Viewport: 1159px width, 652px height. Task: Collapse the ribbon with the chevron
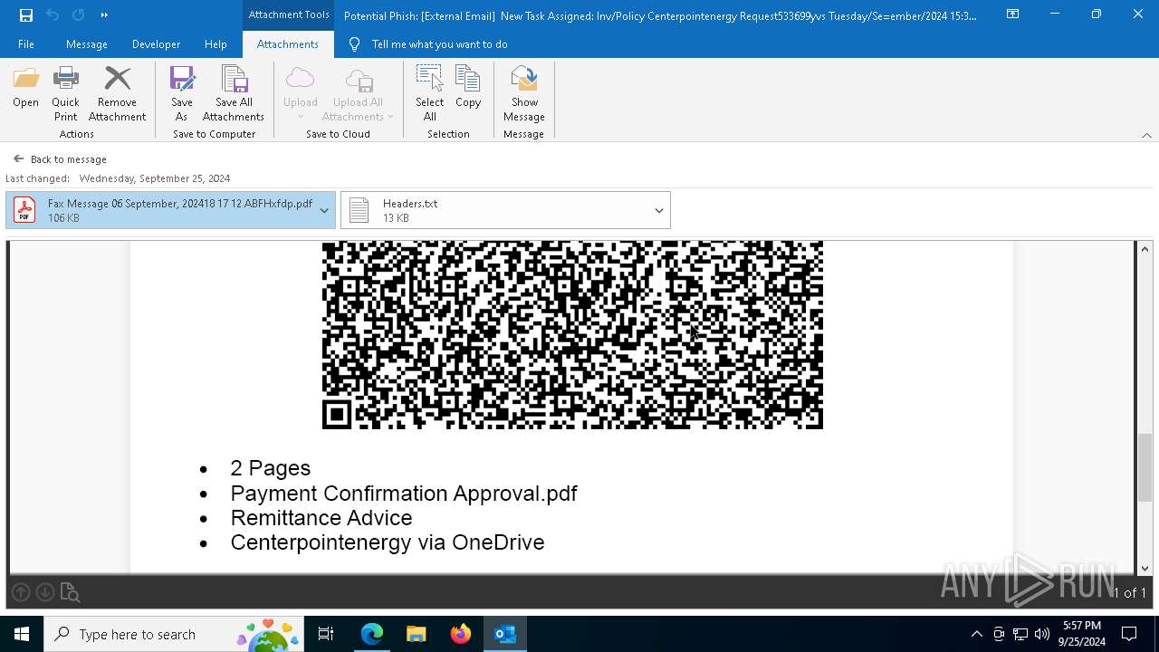pos(1146,135)
